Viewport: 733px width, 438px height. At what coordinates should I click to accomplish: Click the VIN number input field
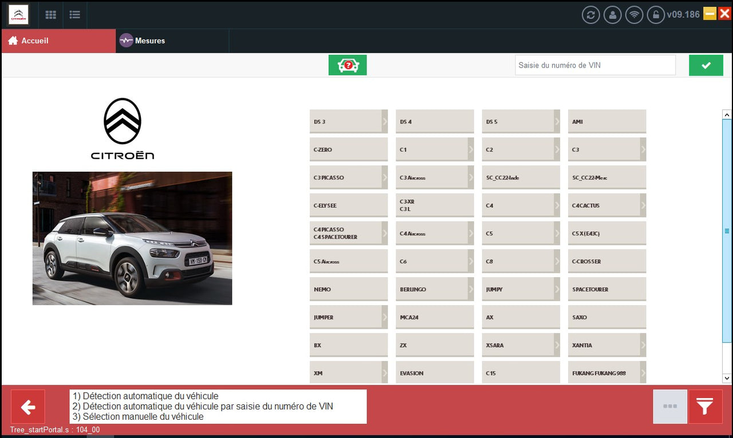(595, 65)
